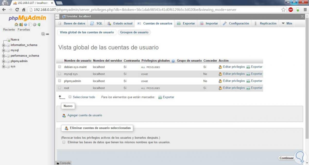Screen dimensions: 309x165
Task: Collapse top menu arrow in server bar
Action: 302,16
